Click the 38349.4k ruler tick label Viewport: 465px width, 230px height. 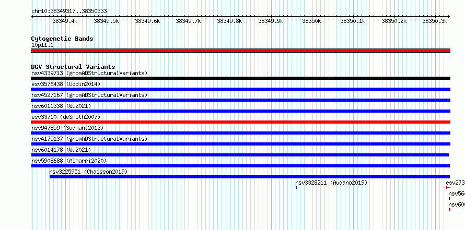point(65,21)
